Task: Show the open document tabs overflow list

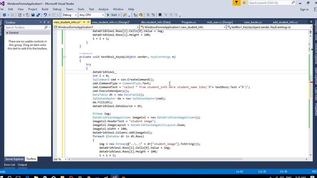Action: click(x=311, y=22)
